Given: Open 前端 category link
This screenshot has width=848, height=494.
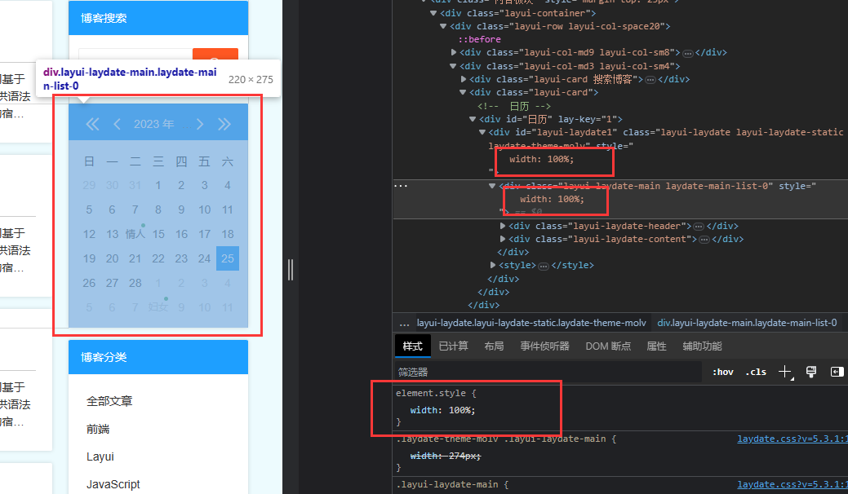Looking at the screenshot, I should tap(98, 430).
